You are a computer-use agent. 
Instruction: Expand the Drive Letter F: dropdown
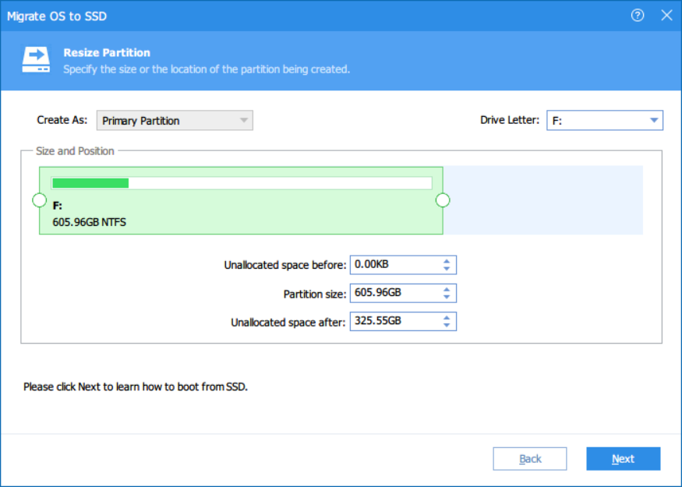pyautogui.click(x=605, y=121)
